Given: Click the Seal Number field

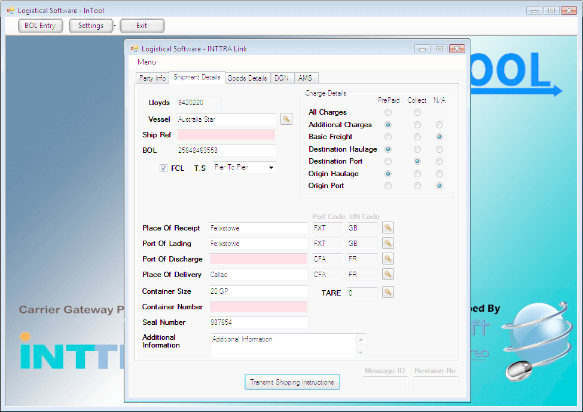Looking at the screenshot, I should 258,322.
